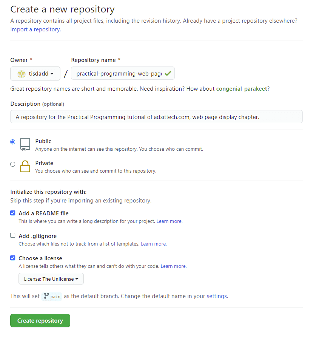The image size is (322, 340).
Task: Uncheck Add a README file
Action: click(12, 213)
